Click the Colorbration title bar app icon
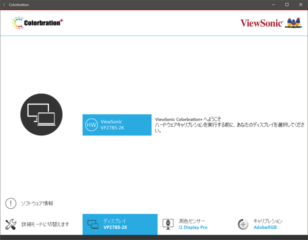Screen dimensions: 308x240 pyautogui.click(x=5, y=5)
